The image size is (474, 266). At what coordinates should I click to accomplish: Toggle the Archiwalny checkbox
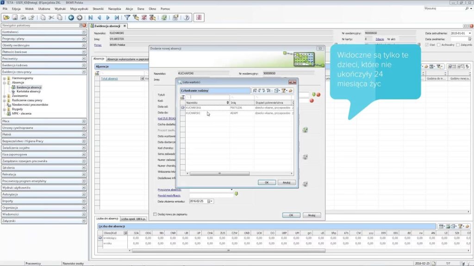coord(440,45)
